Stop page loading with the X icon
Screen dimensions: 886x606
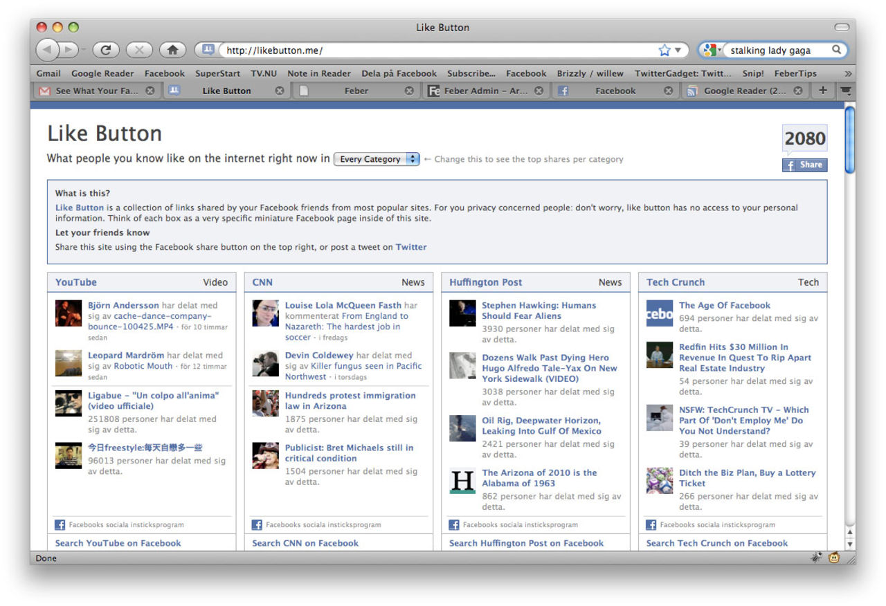coord(139,50)
